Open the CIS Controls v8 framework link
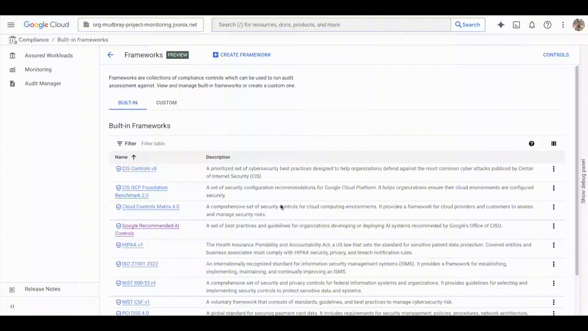The image size is (588, 331). (139, 169)
